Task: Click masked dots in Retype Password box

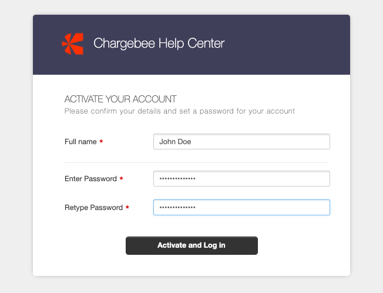Action: click(x=177, y=208)
